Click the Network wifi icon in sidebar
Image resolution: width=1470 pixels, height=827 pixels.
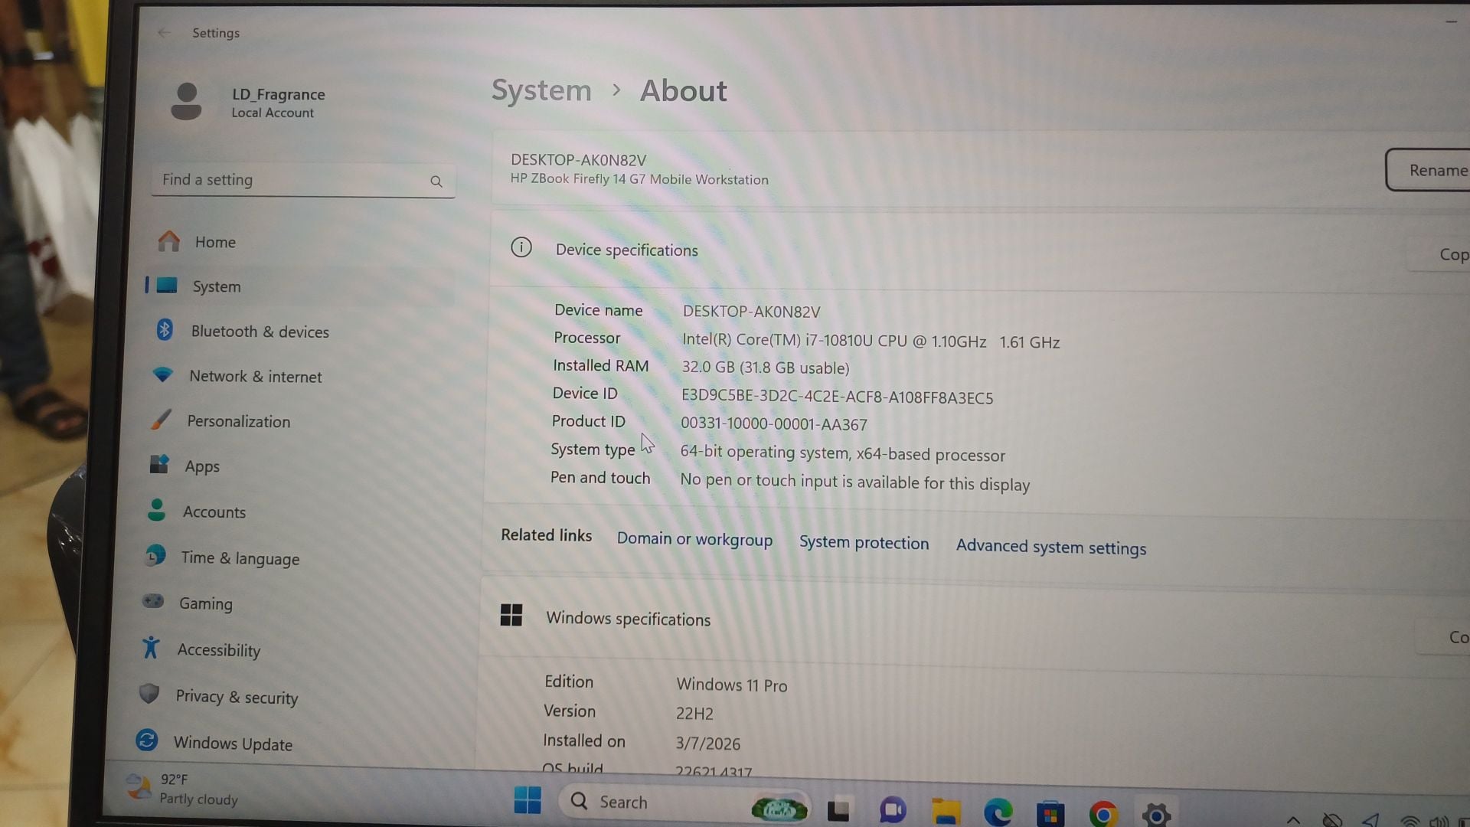(162, 374)
